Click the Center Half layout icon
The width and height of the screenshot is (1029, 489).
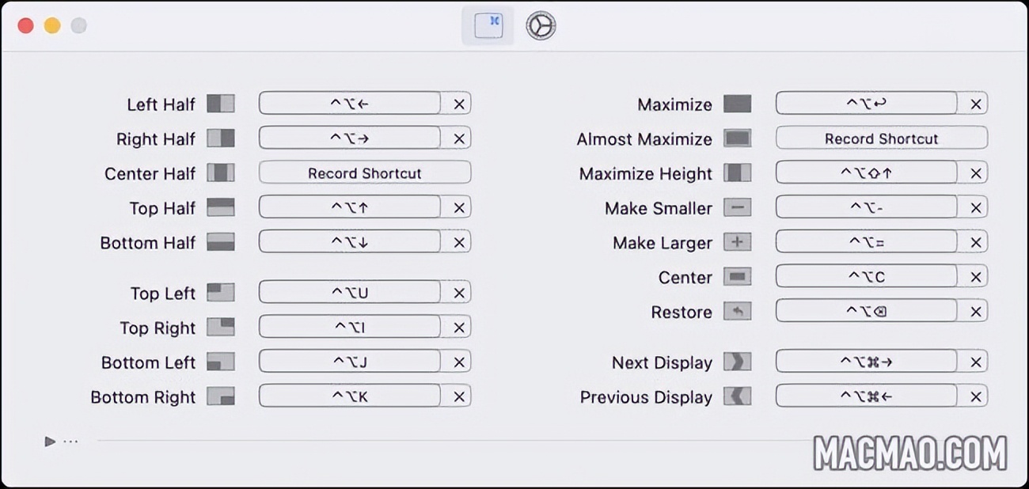click(221, 172)
